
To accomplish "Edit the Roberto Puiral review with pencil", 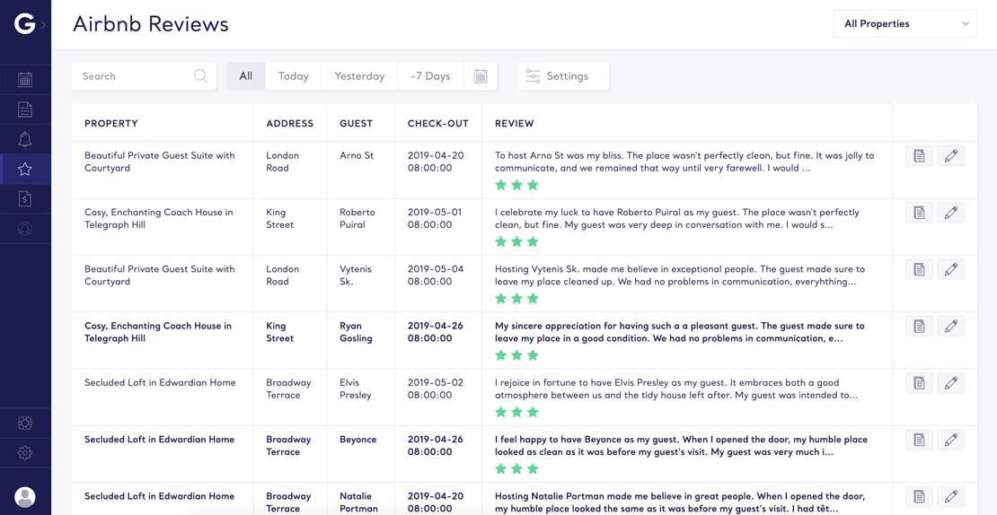I will (951, 213).
